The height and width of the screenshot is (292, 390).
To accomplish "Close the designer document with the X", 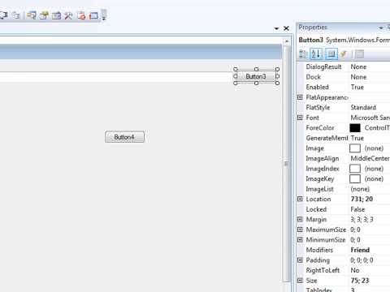I will pyautogui.click(x=286, y=28).
